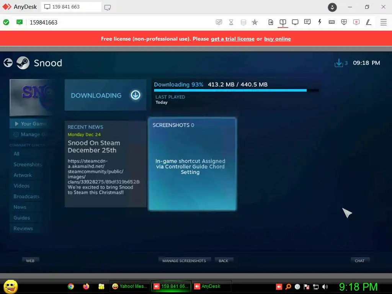Launch Firefox from the taskbar
392x294 pixels.
coord(86,286)
